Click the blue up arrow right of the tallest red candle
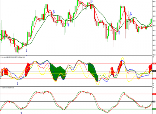 (119, 32)
